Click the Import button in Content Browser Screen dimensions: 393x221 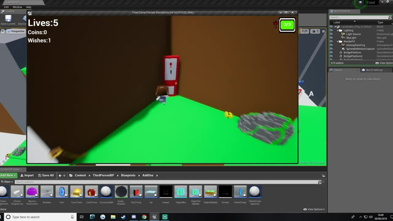click(x=27, y=176)
